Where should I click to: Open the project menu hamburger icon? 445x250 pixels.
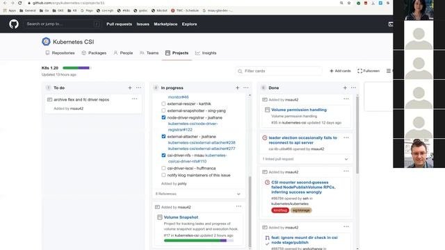pyautogui.click(x=389, y=71)
